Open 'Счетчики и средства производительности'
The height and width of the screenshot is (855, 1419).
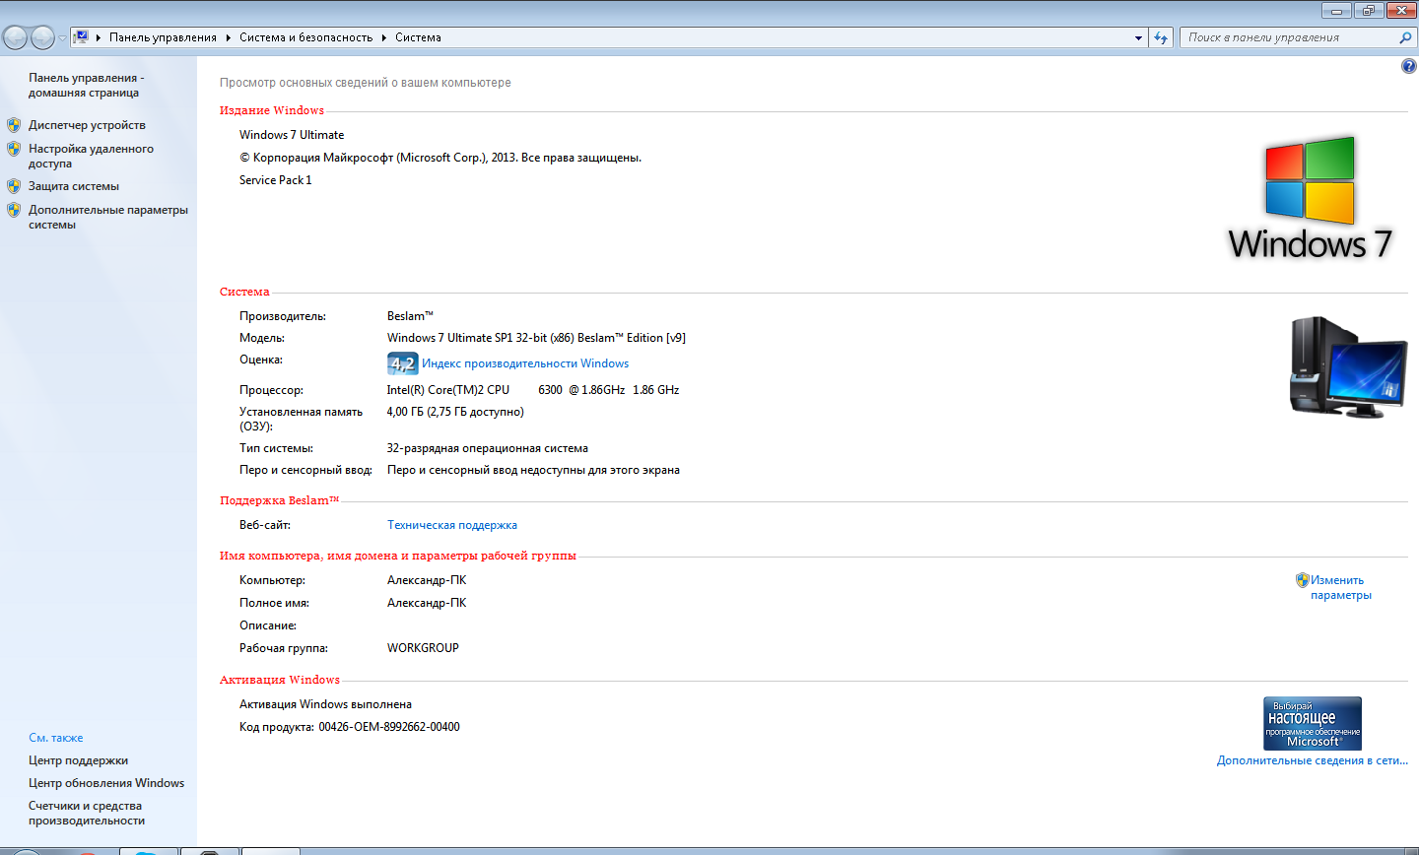[x=87, y=813]
